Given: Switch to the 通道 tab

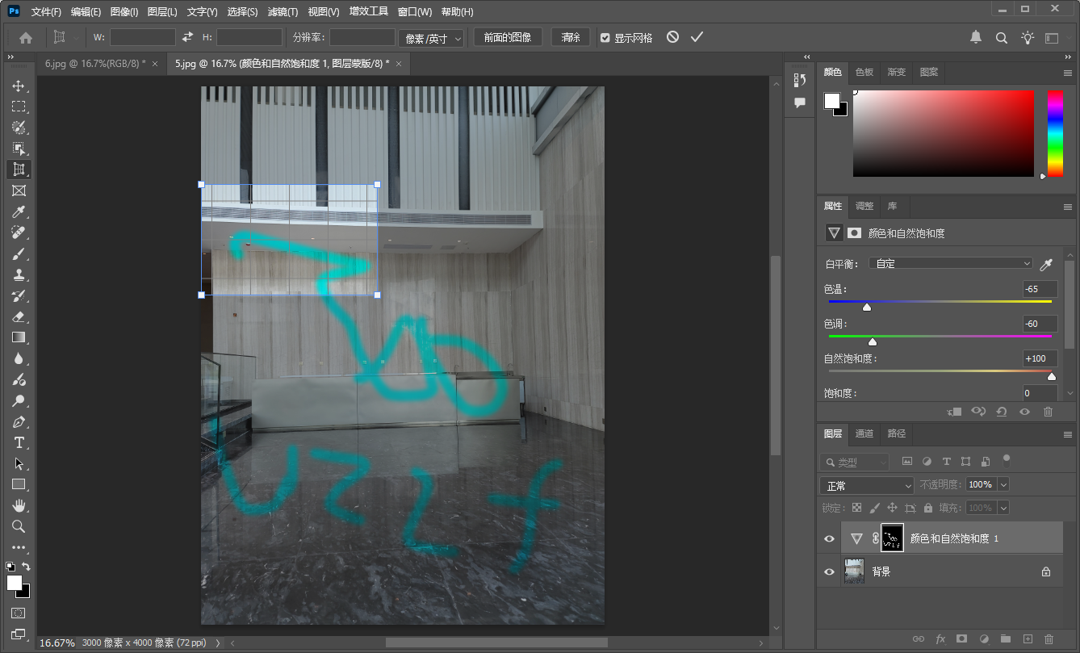Looking at the screenshot, I should click(864, 433).
